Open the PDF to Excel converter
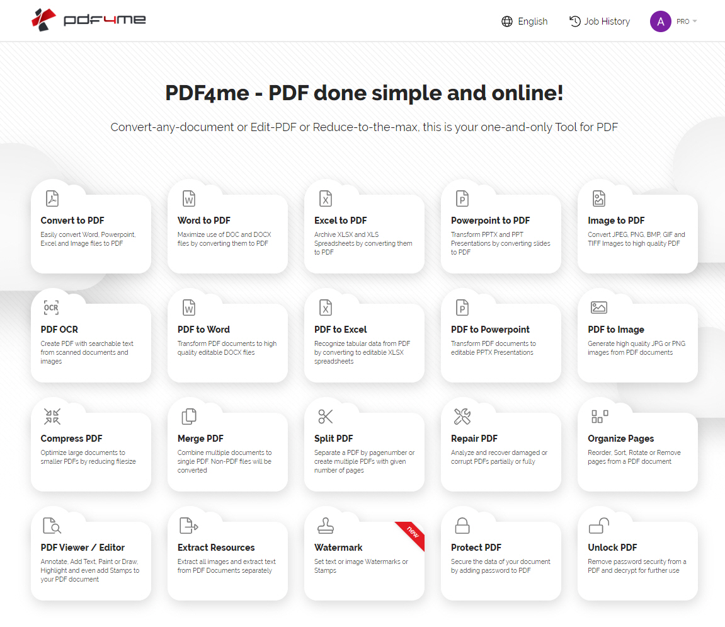 click(340, 329)
